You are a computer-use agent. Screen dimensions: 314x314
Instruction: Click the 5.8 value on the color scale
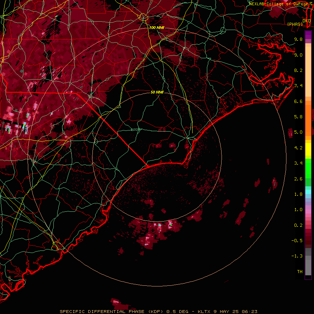click(298, 117)
